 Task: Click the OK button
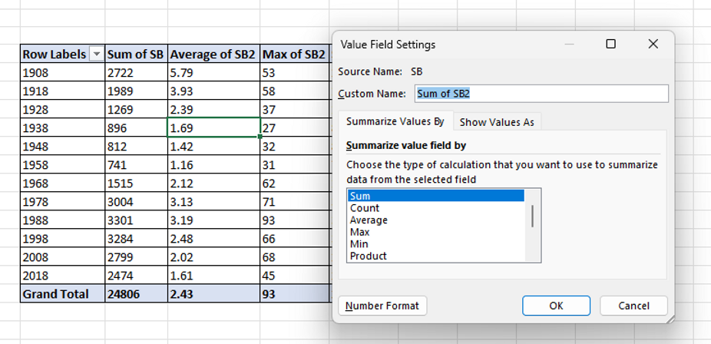(556, 306)
